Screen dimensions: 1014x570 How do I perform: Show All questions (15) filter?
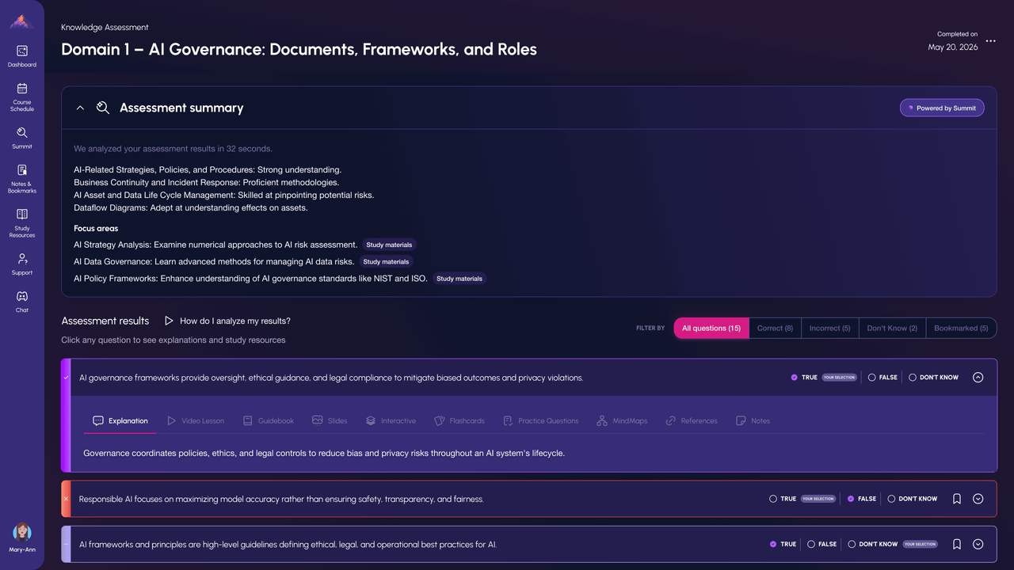[711, 328]
